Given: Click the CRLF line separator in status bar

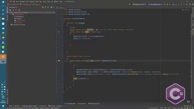Looking at the screenshot, I should click(x=165, y=108).
